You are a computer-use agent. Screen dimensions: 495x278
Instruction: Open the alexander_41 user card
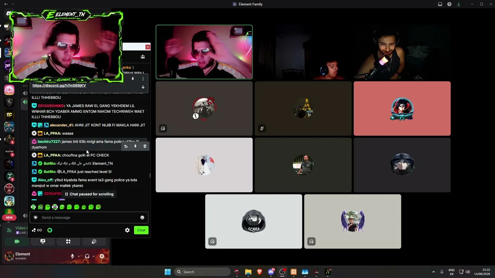click(61, 125)
